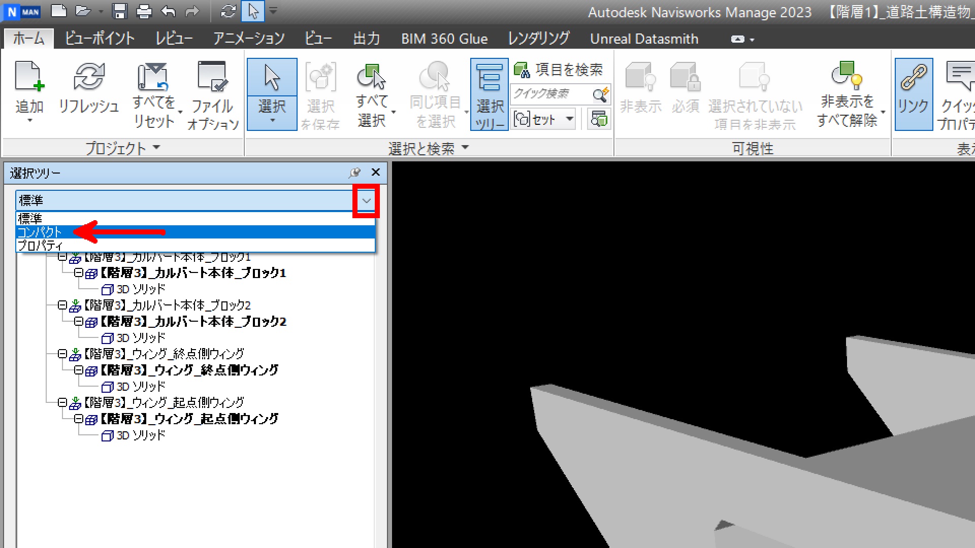Click the 非表示 button
Image resolution: width=975 pixels, height=548 pixels.
640,87
